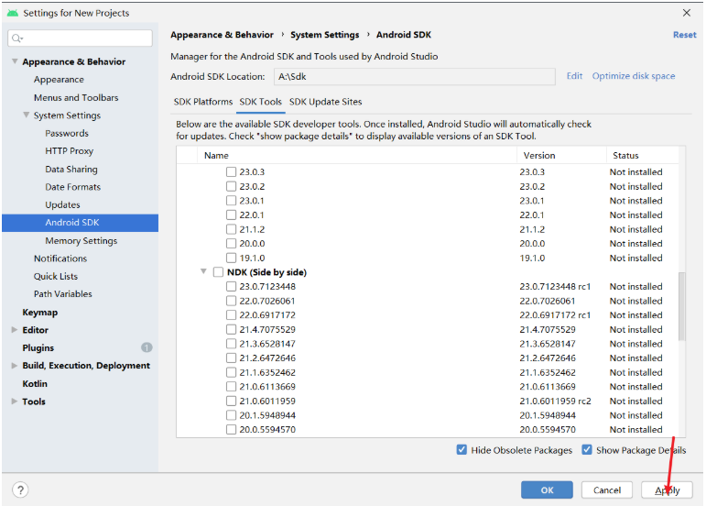Click the search magnifier icon

click(x=16, y=38)
